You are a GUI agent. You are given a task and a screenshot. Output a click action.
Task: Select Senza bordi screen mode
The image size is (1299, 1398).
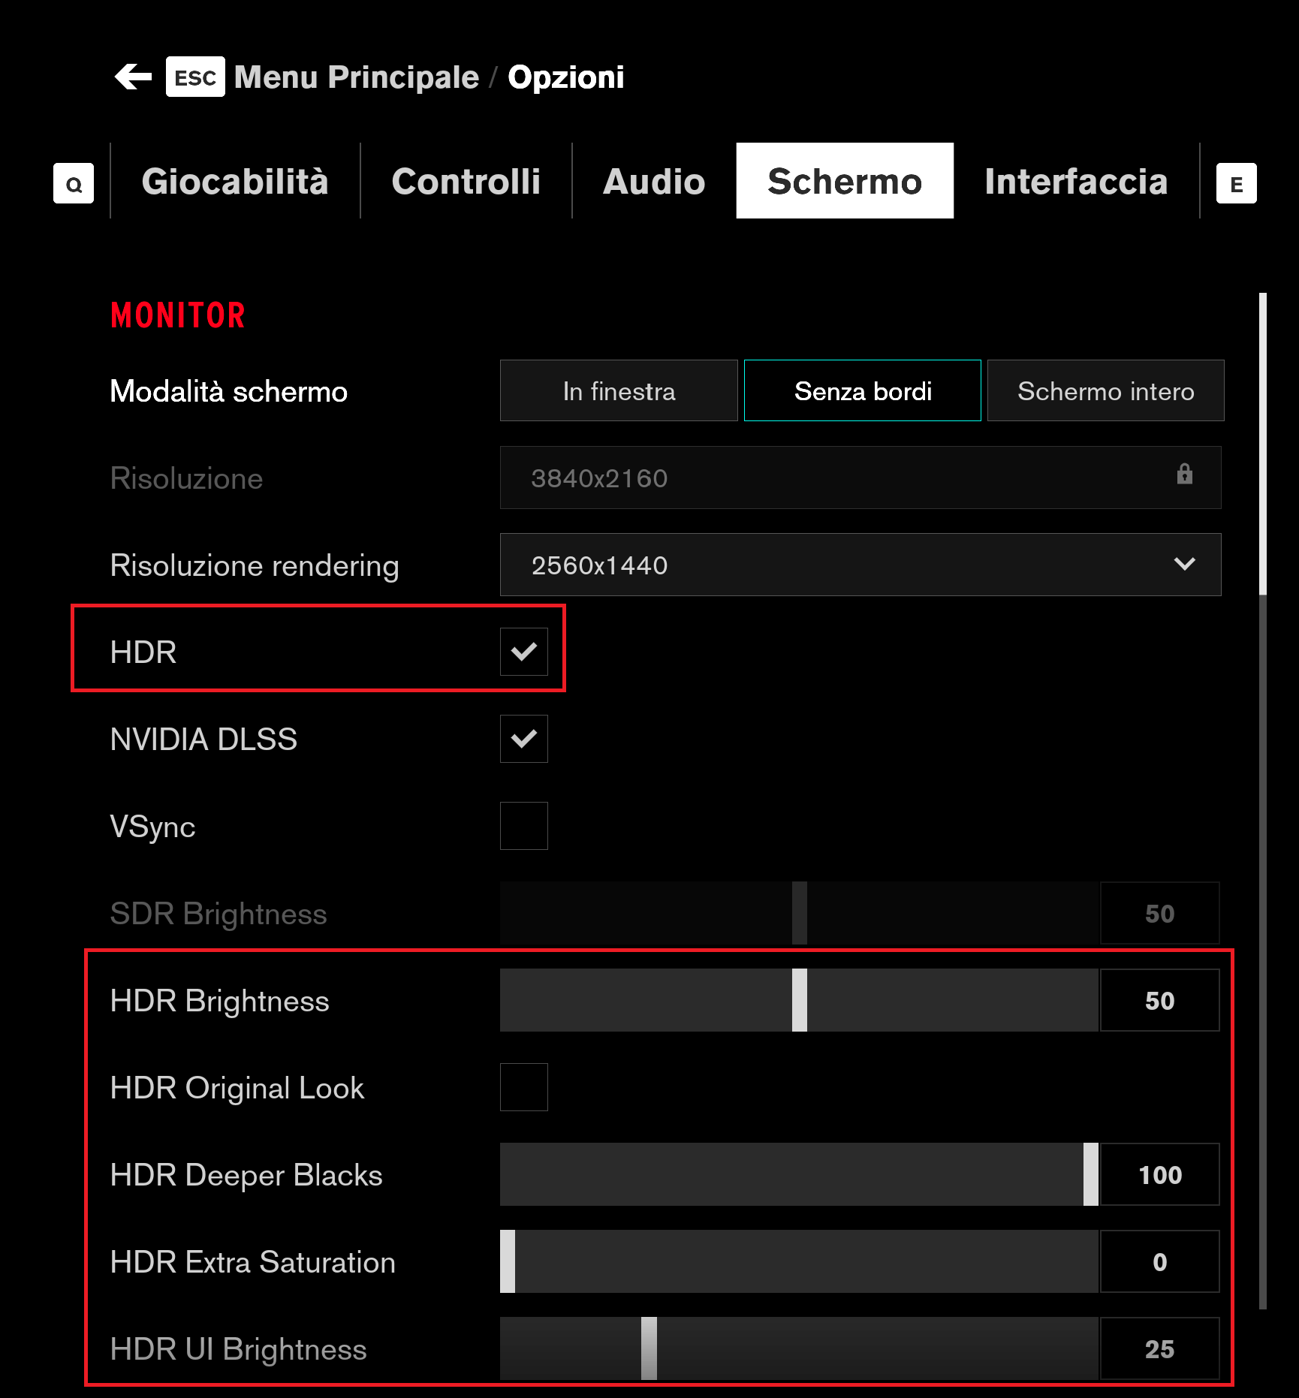[x=863, y=390]
